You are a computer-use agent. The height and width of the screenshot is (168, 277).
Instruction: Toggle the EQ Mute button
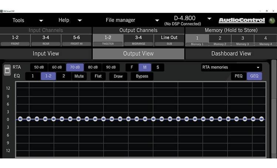tap(79, 76)
